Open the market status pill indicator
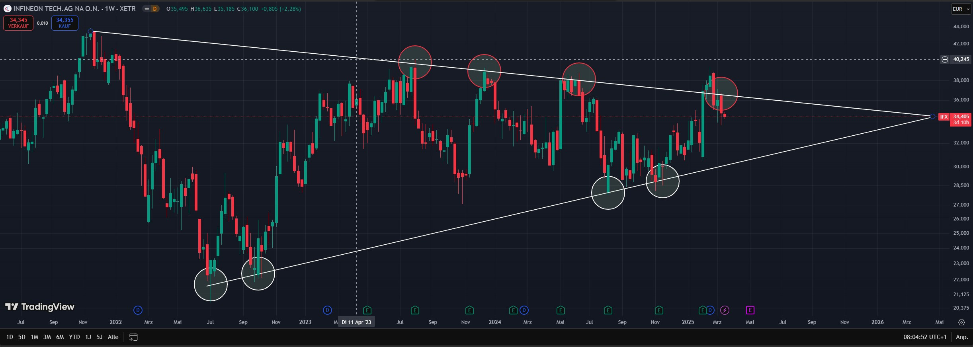973x347 pixels. [147, 9]
